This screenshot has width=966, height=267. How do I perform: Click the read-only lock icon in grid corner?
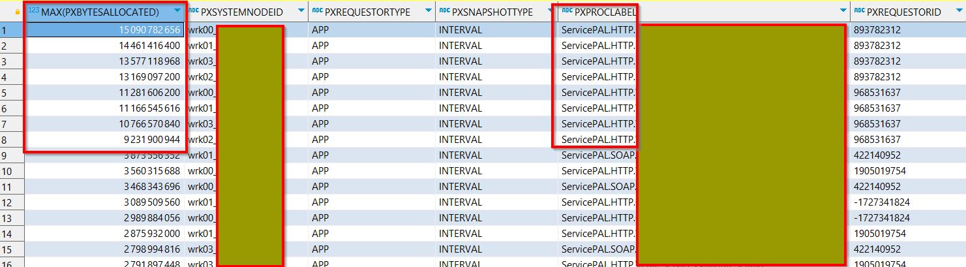(17, 12)
